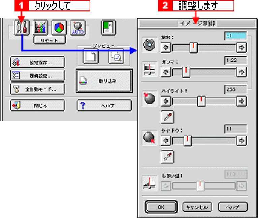Image resolution: width=258 pixels, height=219 pixels.
Task: Click the ガンマ gamma slider thumb
Action: [x=186, y=72]
